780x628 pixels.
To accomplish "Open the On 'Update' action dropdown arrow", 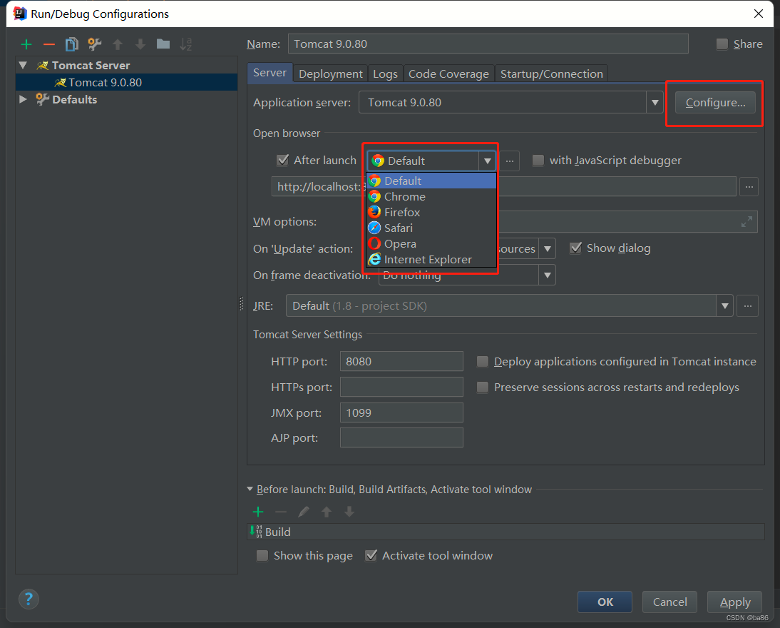I will tap(547, 248).
